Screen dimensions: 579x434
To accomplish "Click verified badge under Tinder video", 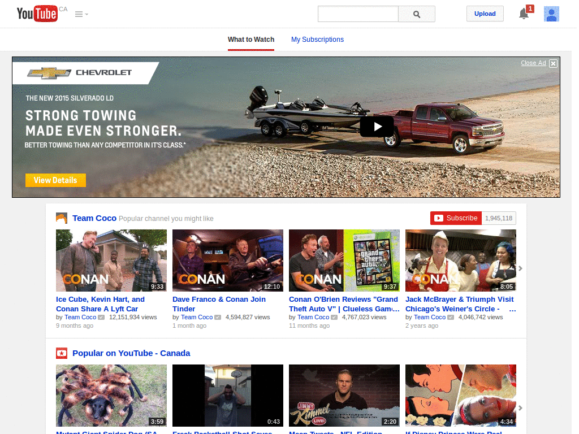I will 218,318.
